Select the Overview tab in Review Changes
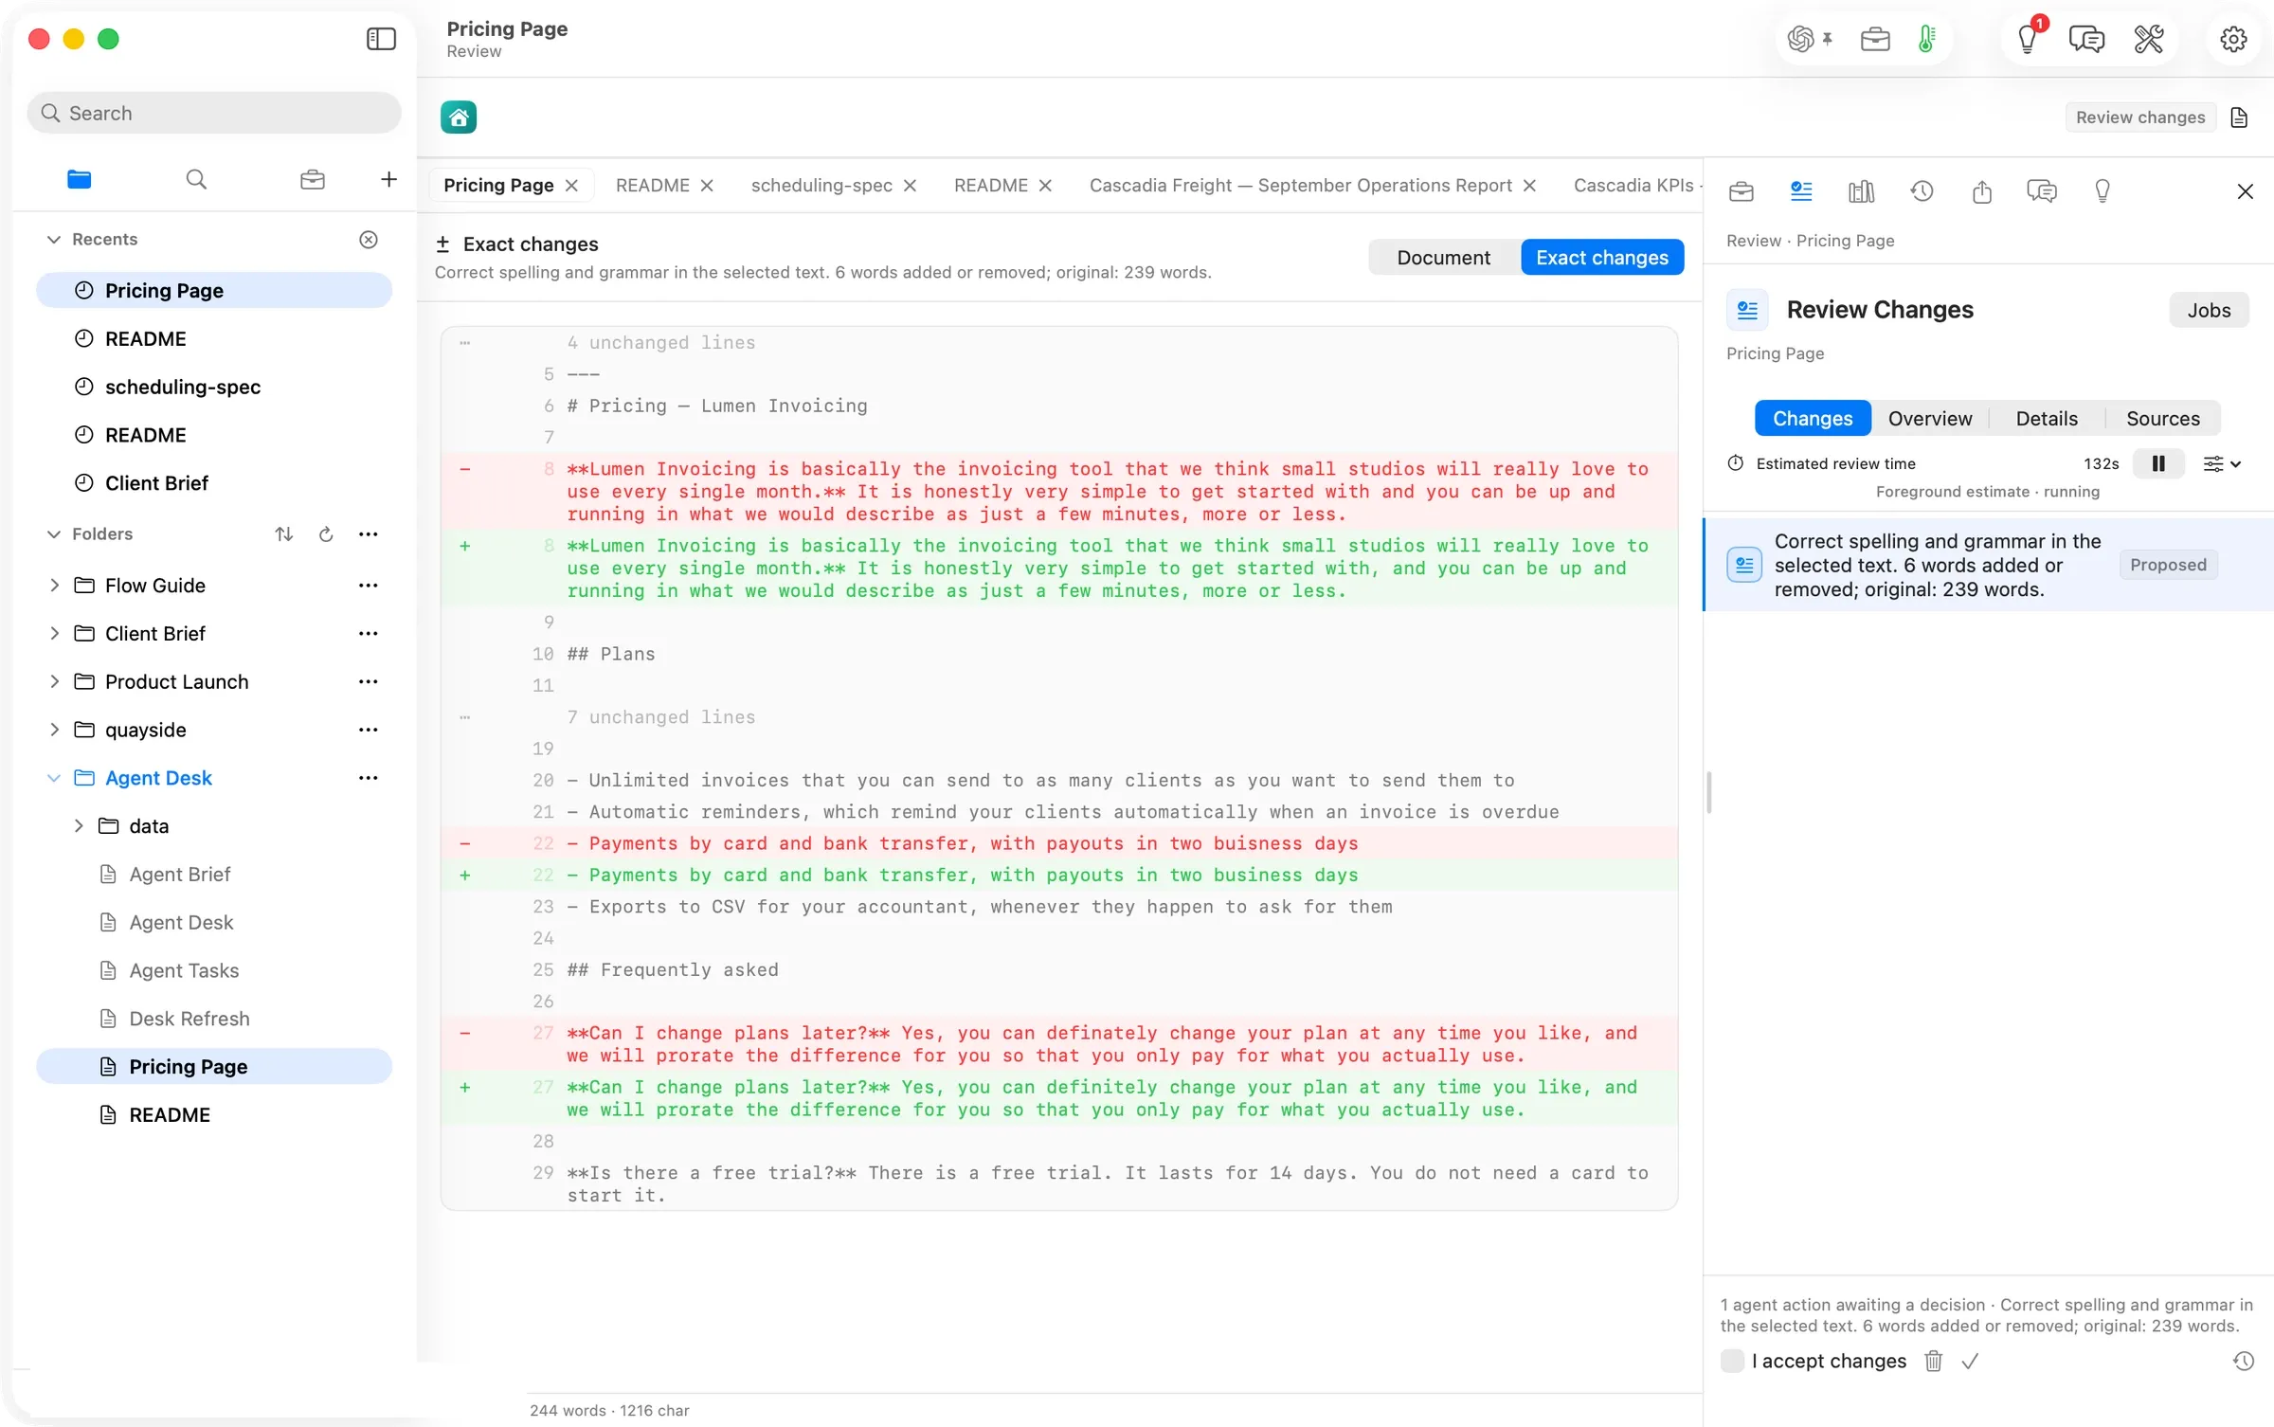The image size is (2274, 1427). [1929, 419]
